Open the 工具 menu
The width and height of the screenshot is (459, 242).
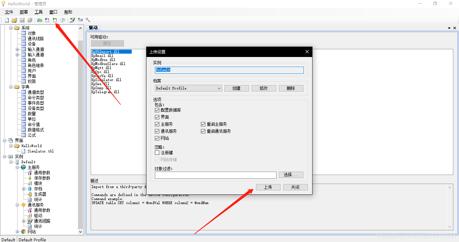tap(39, 12)
